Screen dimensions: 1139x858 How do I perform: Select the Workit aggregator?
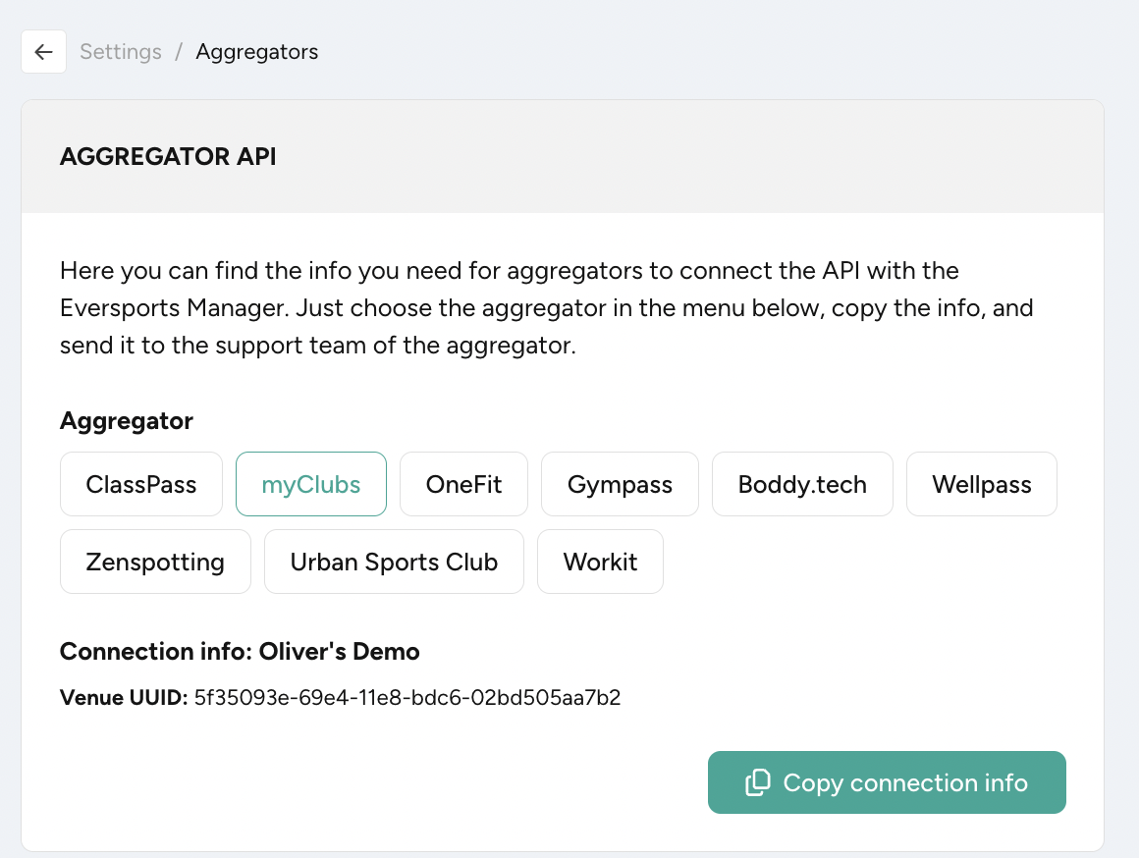point(600,562)
